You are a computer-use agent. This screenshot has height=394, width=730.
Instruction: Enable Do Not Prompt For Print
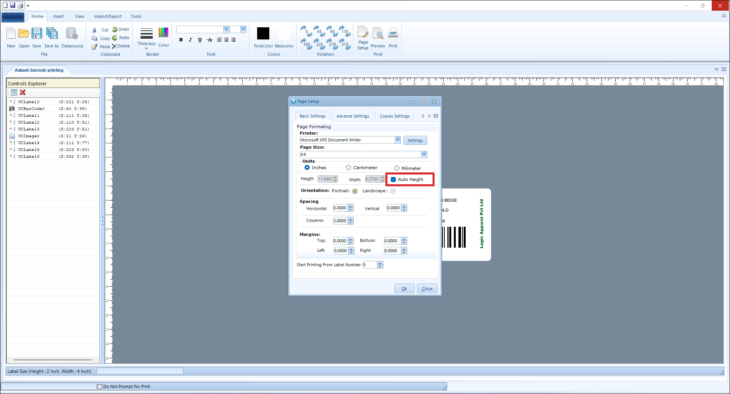coord(100,386)
